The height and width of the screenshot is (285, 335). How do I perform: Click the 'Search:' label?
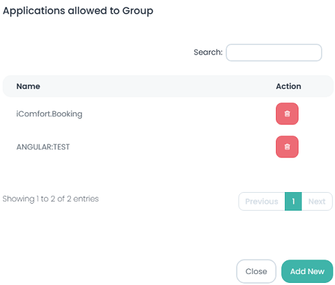point(208,52)
